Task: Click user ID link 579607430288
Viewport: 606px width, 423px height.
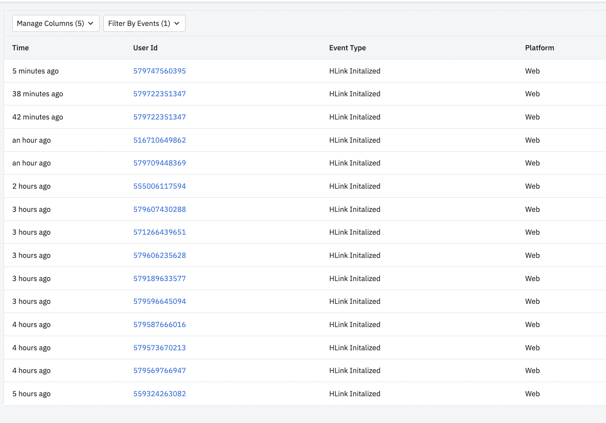Action: (160, 209)
